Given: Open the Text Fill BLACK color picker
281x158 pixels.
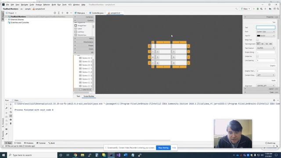Looking at the screenshot, I should [266, 36].
